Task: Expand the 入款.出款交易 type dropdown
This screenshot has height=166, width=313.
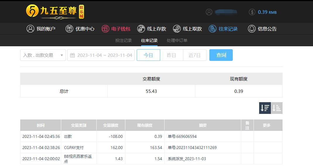Action: pyautogui.click(x=43, y=55)
